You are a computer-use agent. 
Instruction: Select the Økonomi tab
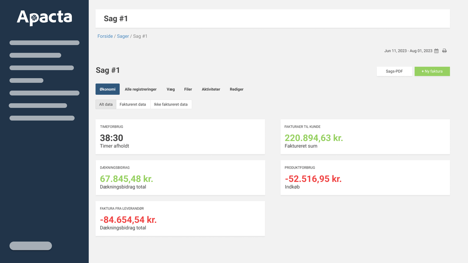click(108, 89)
